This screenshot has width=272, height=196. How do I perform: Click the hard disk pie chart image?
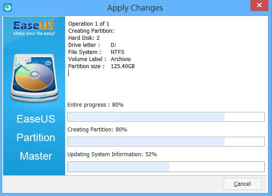34,77
